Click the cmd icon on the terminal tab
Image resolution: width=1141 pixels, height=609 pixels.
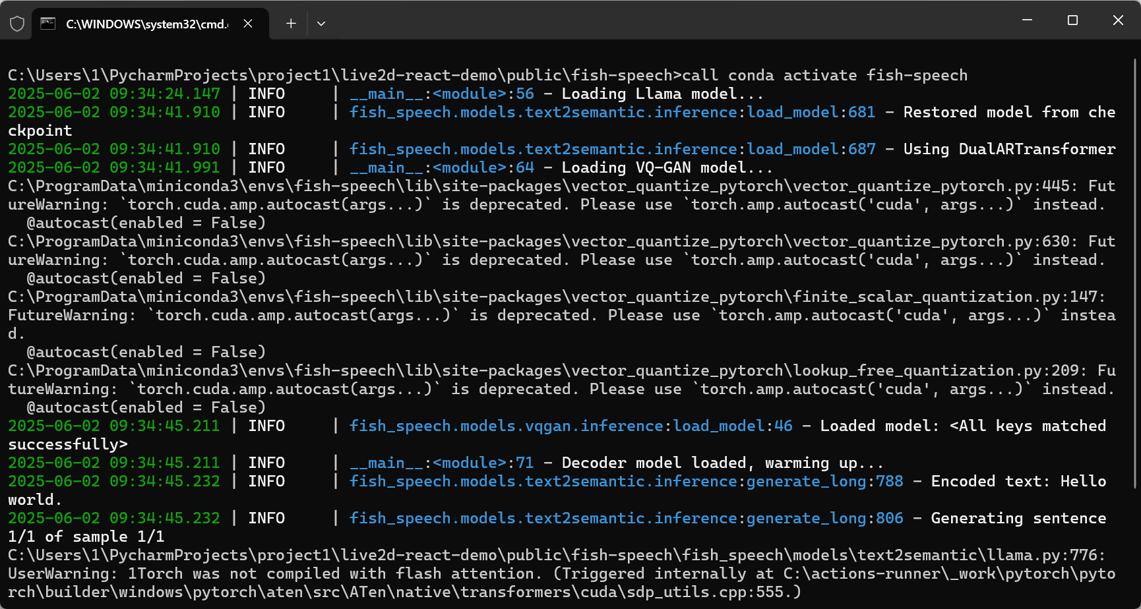[47, 23]
